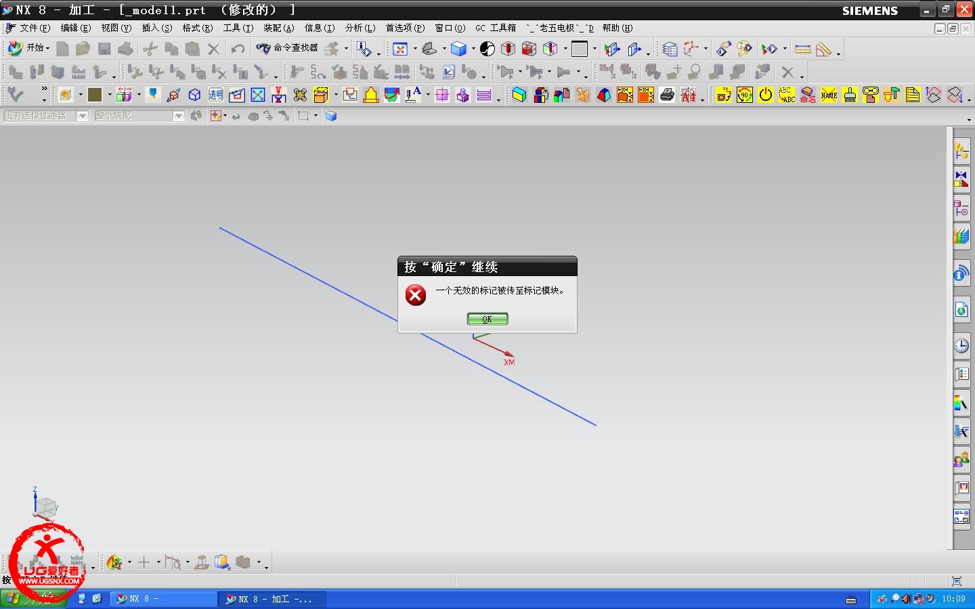Expand the selection rectangle dropdown arrow
Screen dimensions: 975x609
316,116
